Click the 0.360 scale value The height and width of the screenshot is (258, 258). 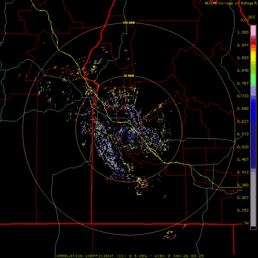[x=243, y=185]
